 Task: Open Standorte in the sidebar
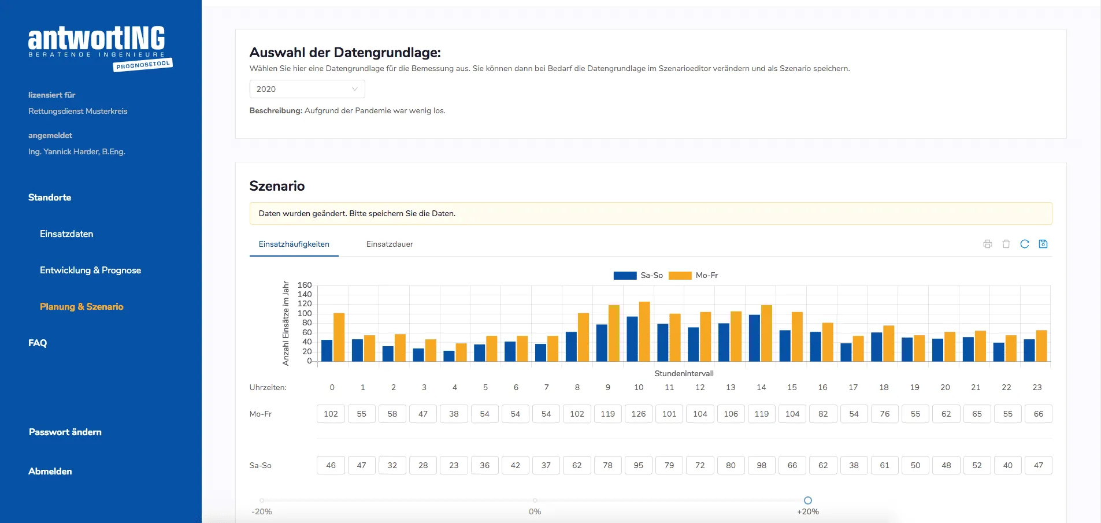50,198
